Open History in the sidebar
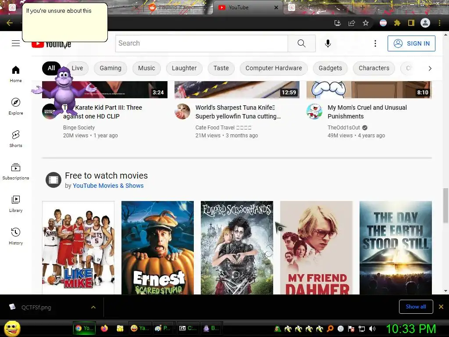The width and height of the screenshot is (449, 337). (16, 236)
